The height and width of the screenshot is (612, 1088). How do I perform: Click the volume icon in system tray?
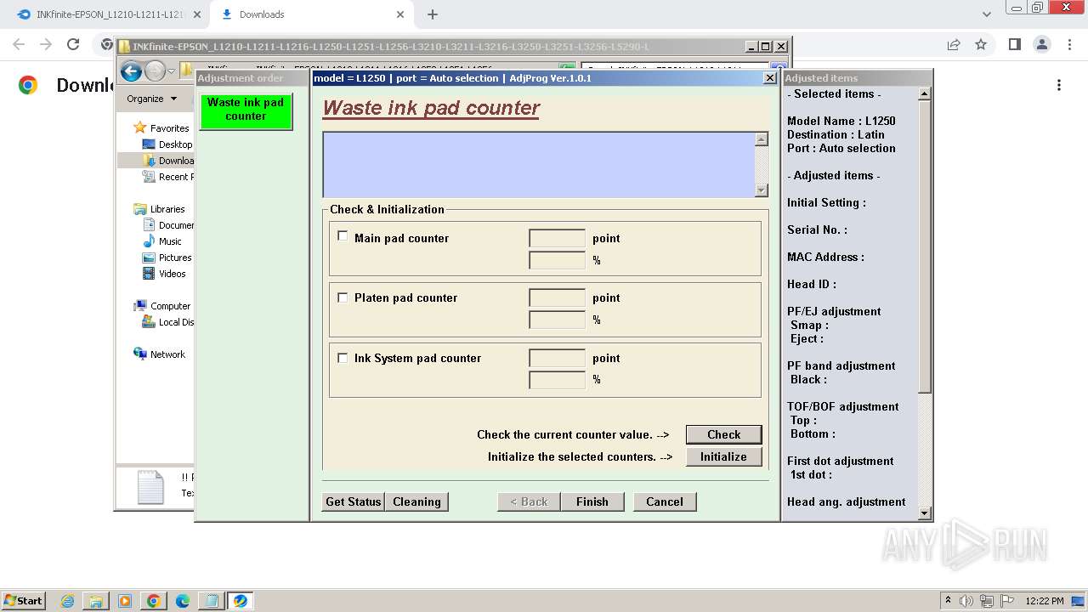tap(966, 601)
